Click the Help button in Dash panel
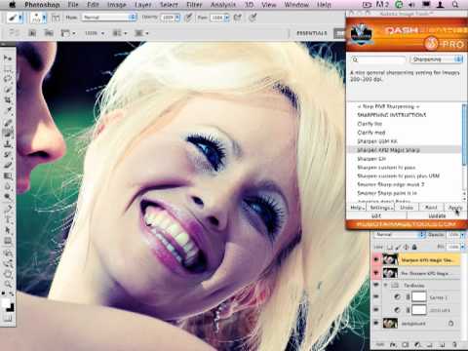The image size is (468, 351). pos(357,208)
